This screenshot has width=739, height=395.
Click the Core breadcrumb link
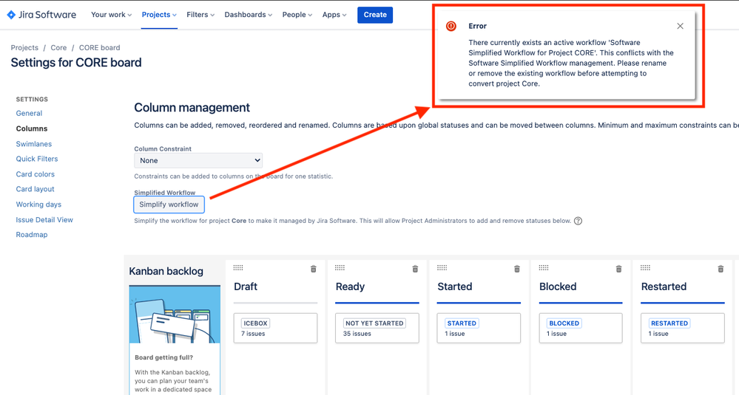coord(58,47)
